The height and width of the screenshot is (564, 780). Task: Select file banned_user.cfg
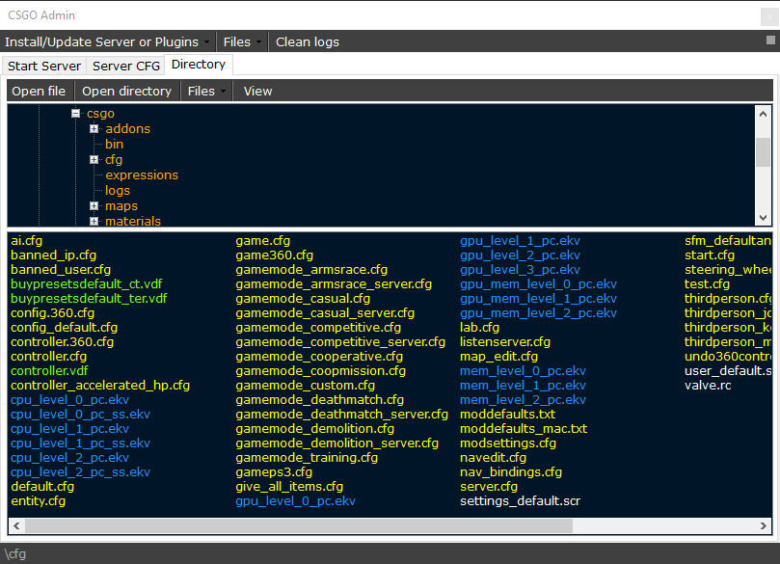point(61,270)
